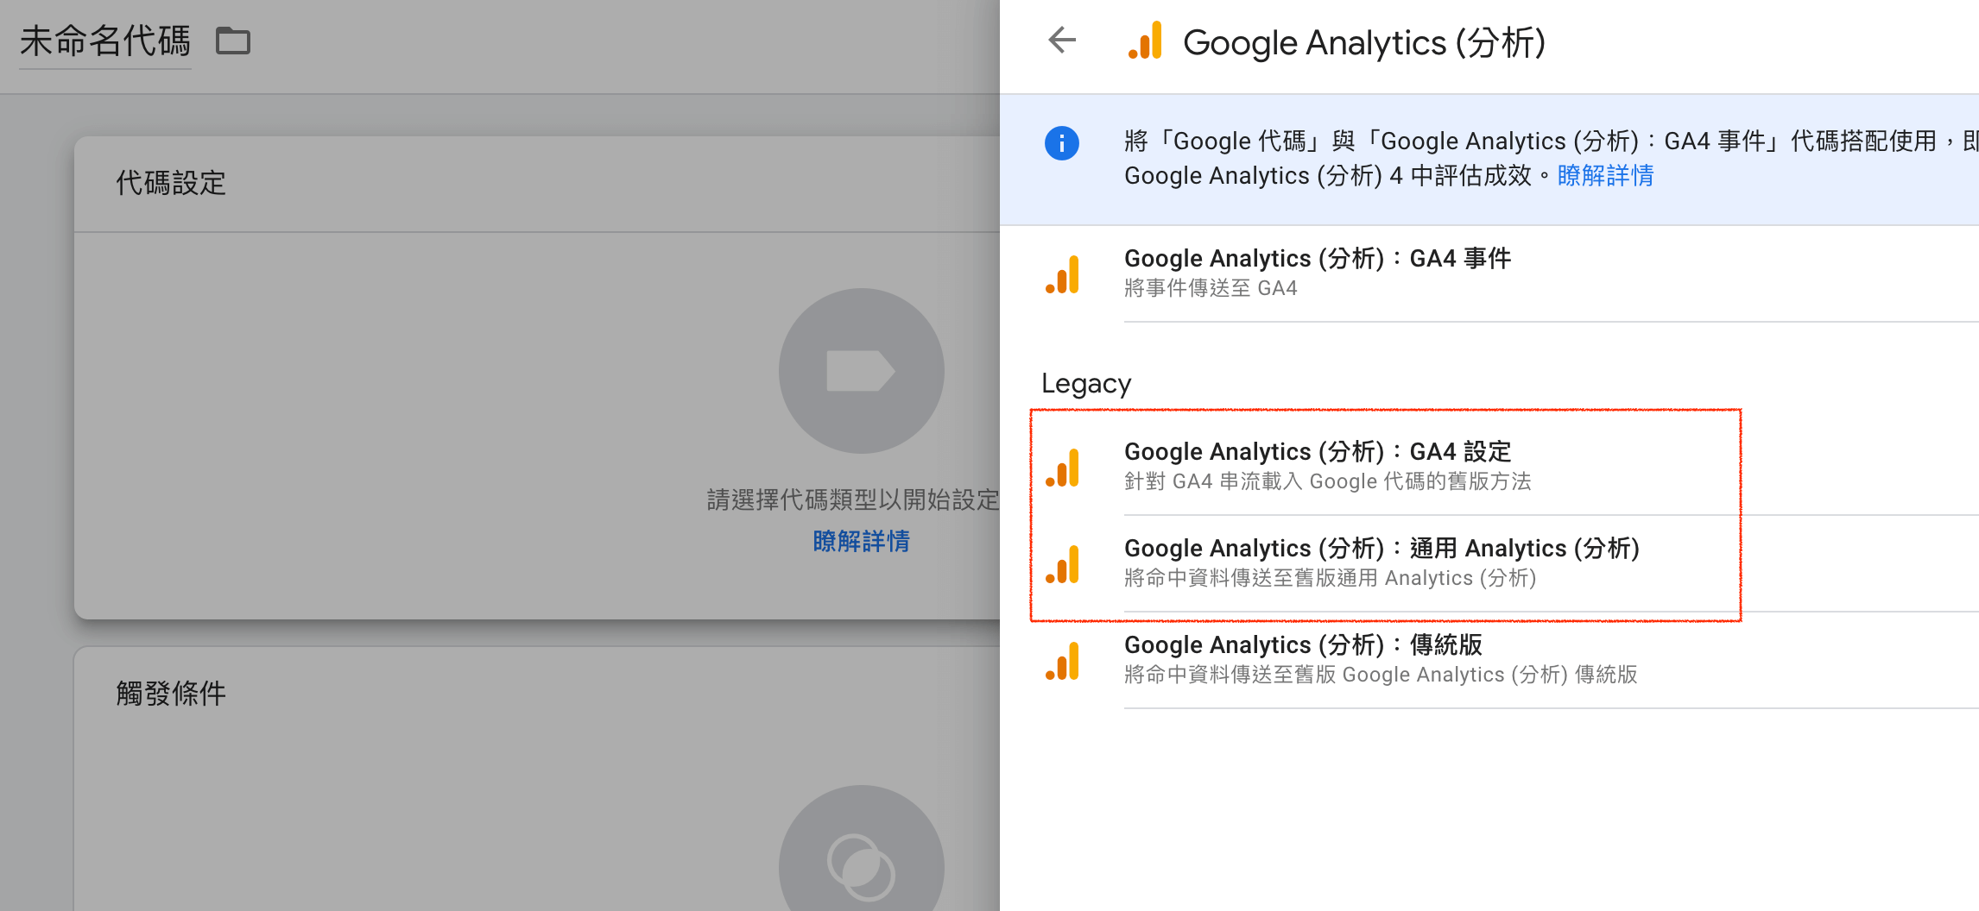1979x911 pixels.
Task: Open the 瞭解詳情 link under 代碼設定
Action: 861,541
